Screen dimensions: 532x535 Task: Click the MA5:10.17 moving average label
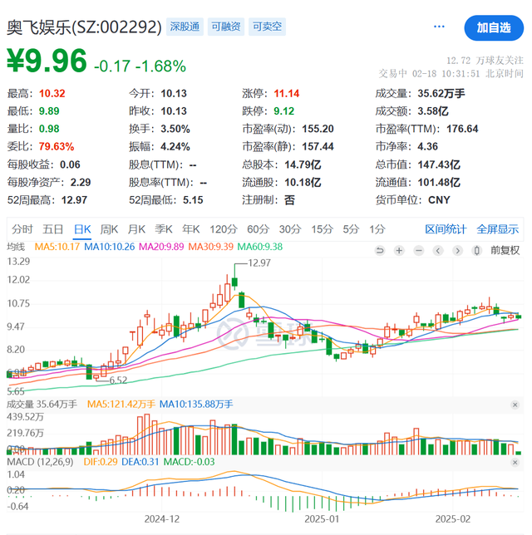click(x=57, y=247)
